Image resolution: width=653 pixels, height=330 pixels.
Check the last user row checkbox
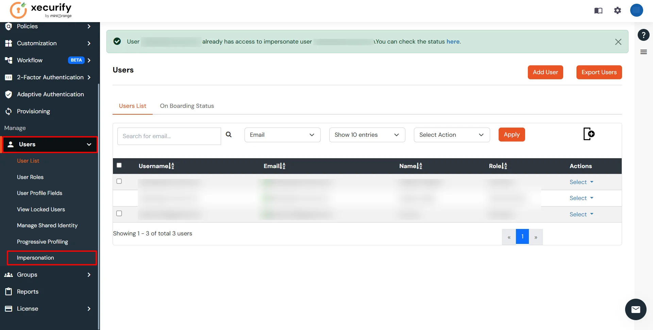pyautogui.click(x=119, y=213)
